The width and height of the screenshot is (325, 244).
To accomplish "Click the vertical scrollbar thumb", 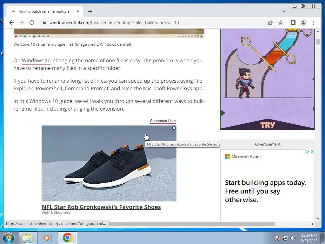I will click(x=318, y=42).
